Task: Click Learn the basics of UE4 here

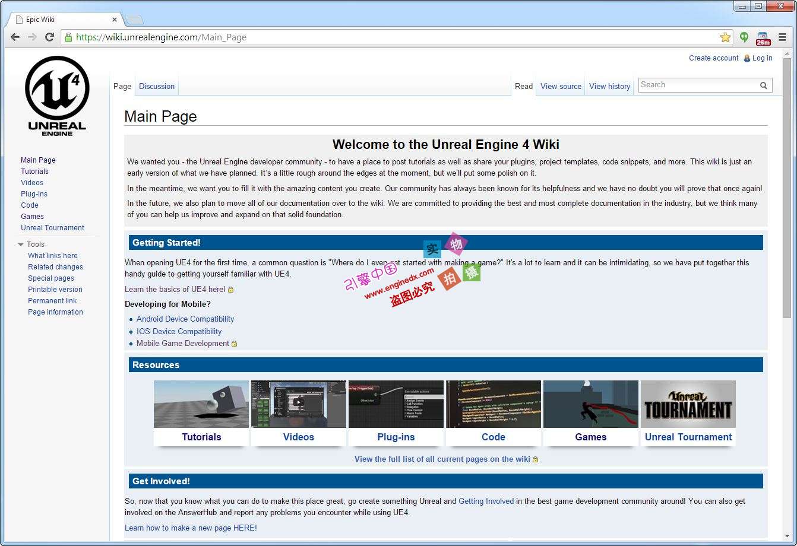Action: (x=175, y=290)
